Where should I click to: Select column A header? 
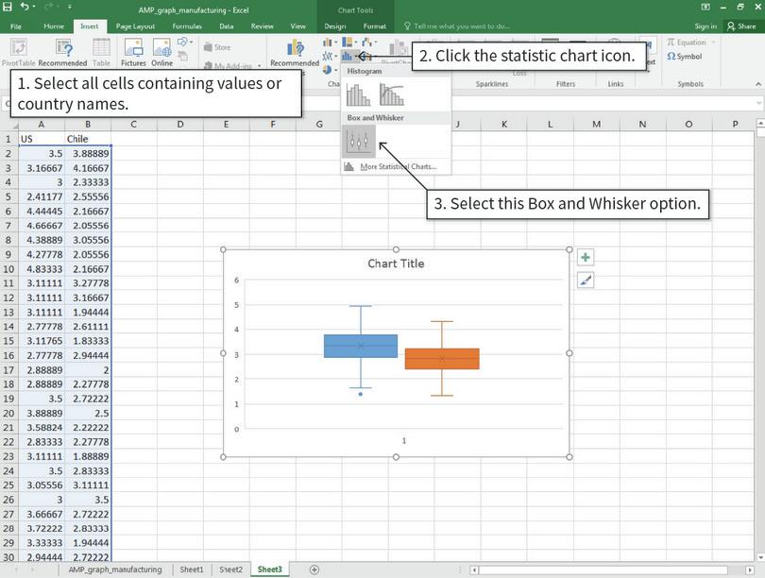coord(42,125)
